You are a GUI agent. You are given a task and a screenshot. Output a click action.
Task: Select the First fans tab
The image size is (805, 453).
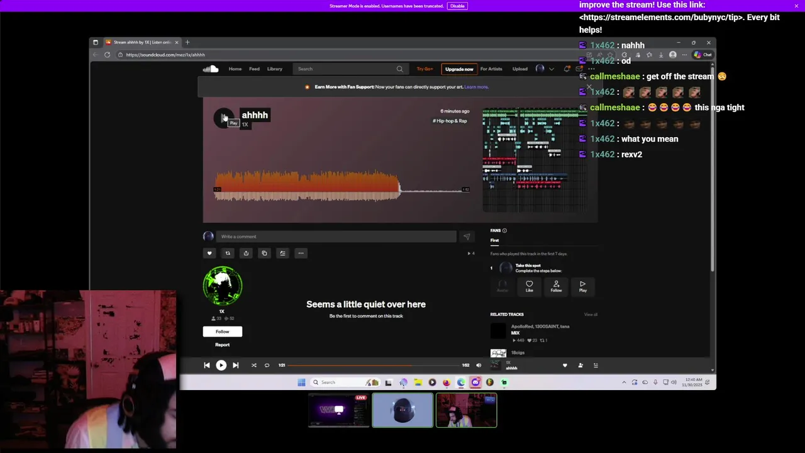[494, 240]
